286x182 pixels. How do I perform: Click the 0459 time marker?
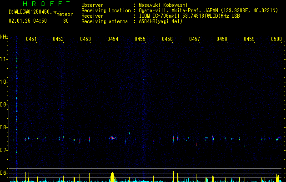tap(249, 39)
